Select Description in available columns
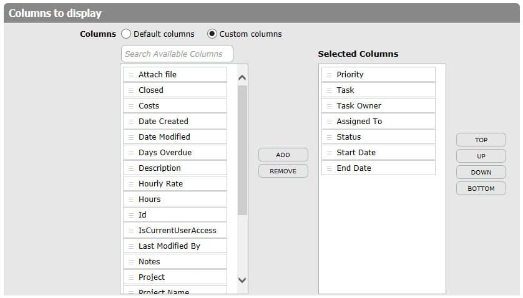Image resolution: width=523 pixels, height=298 pixels. pos(175,168)
